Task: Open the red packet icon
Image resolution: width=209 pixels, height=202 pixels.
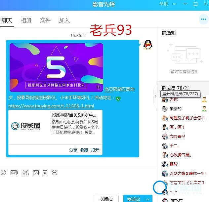Action: pyautogui.click(x=45, y=173)
